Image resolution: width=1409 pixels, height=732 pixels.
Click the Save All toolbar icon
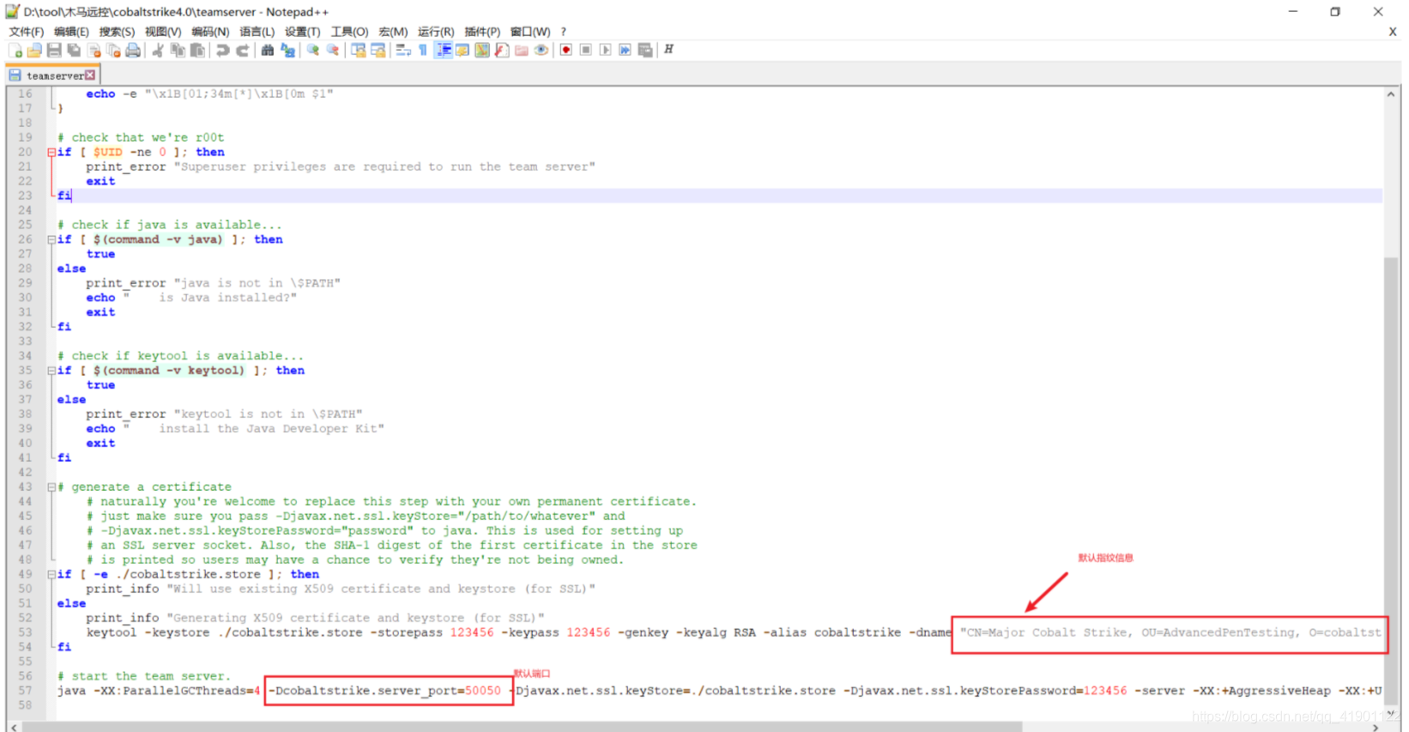point(74,51)
